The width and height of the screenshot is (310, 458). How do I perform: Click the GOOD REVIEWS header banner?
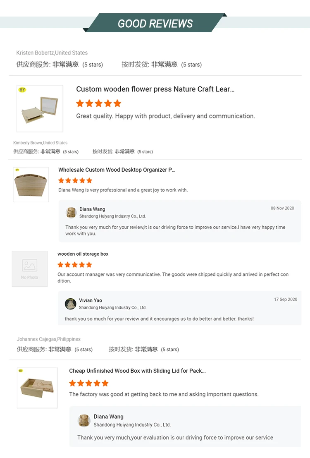(155, 23)
